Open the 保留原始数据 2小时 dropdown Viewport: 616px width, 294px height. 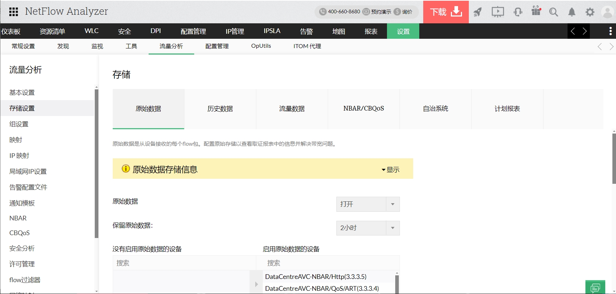[x=368, y=228]
